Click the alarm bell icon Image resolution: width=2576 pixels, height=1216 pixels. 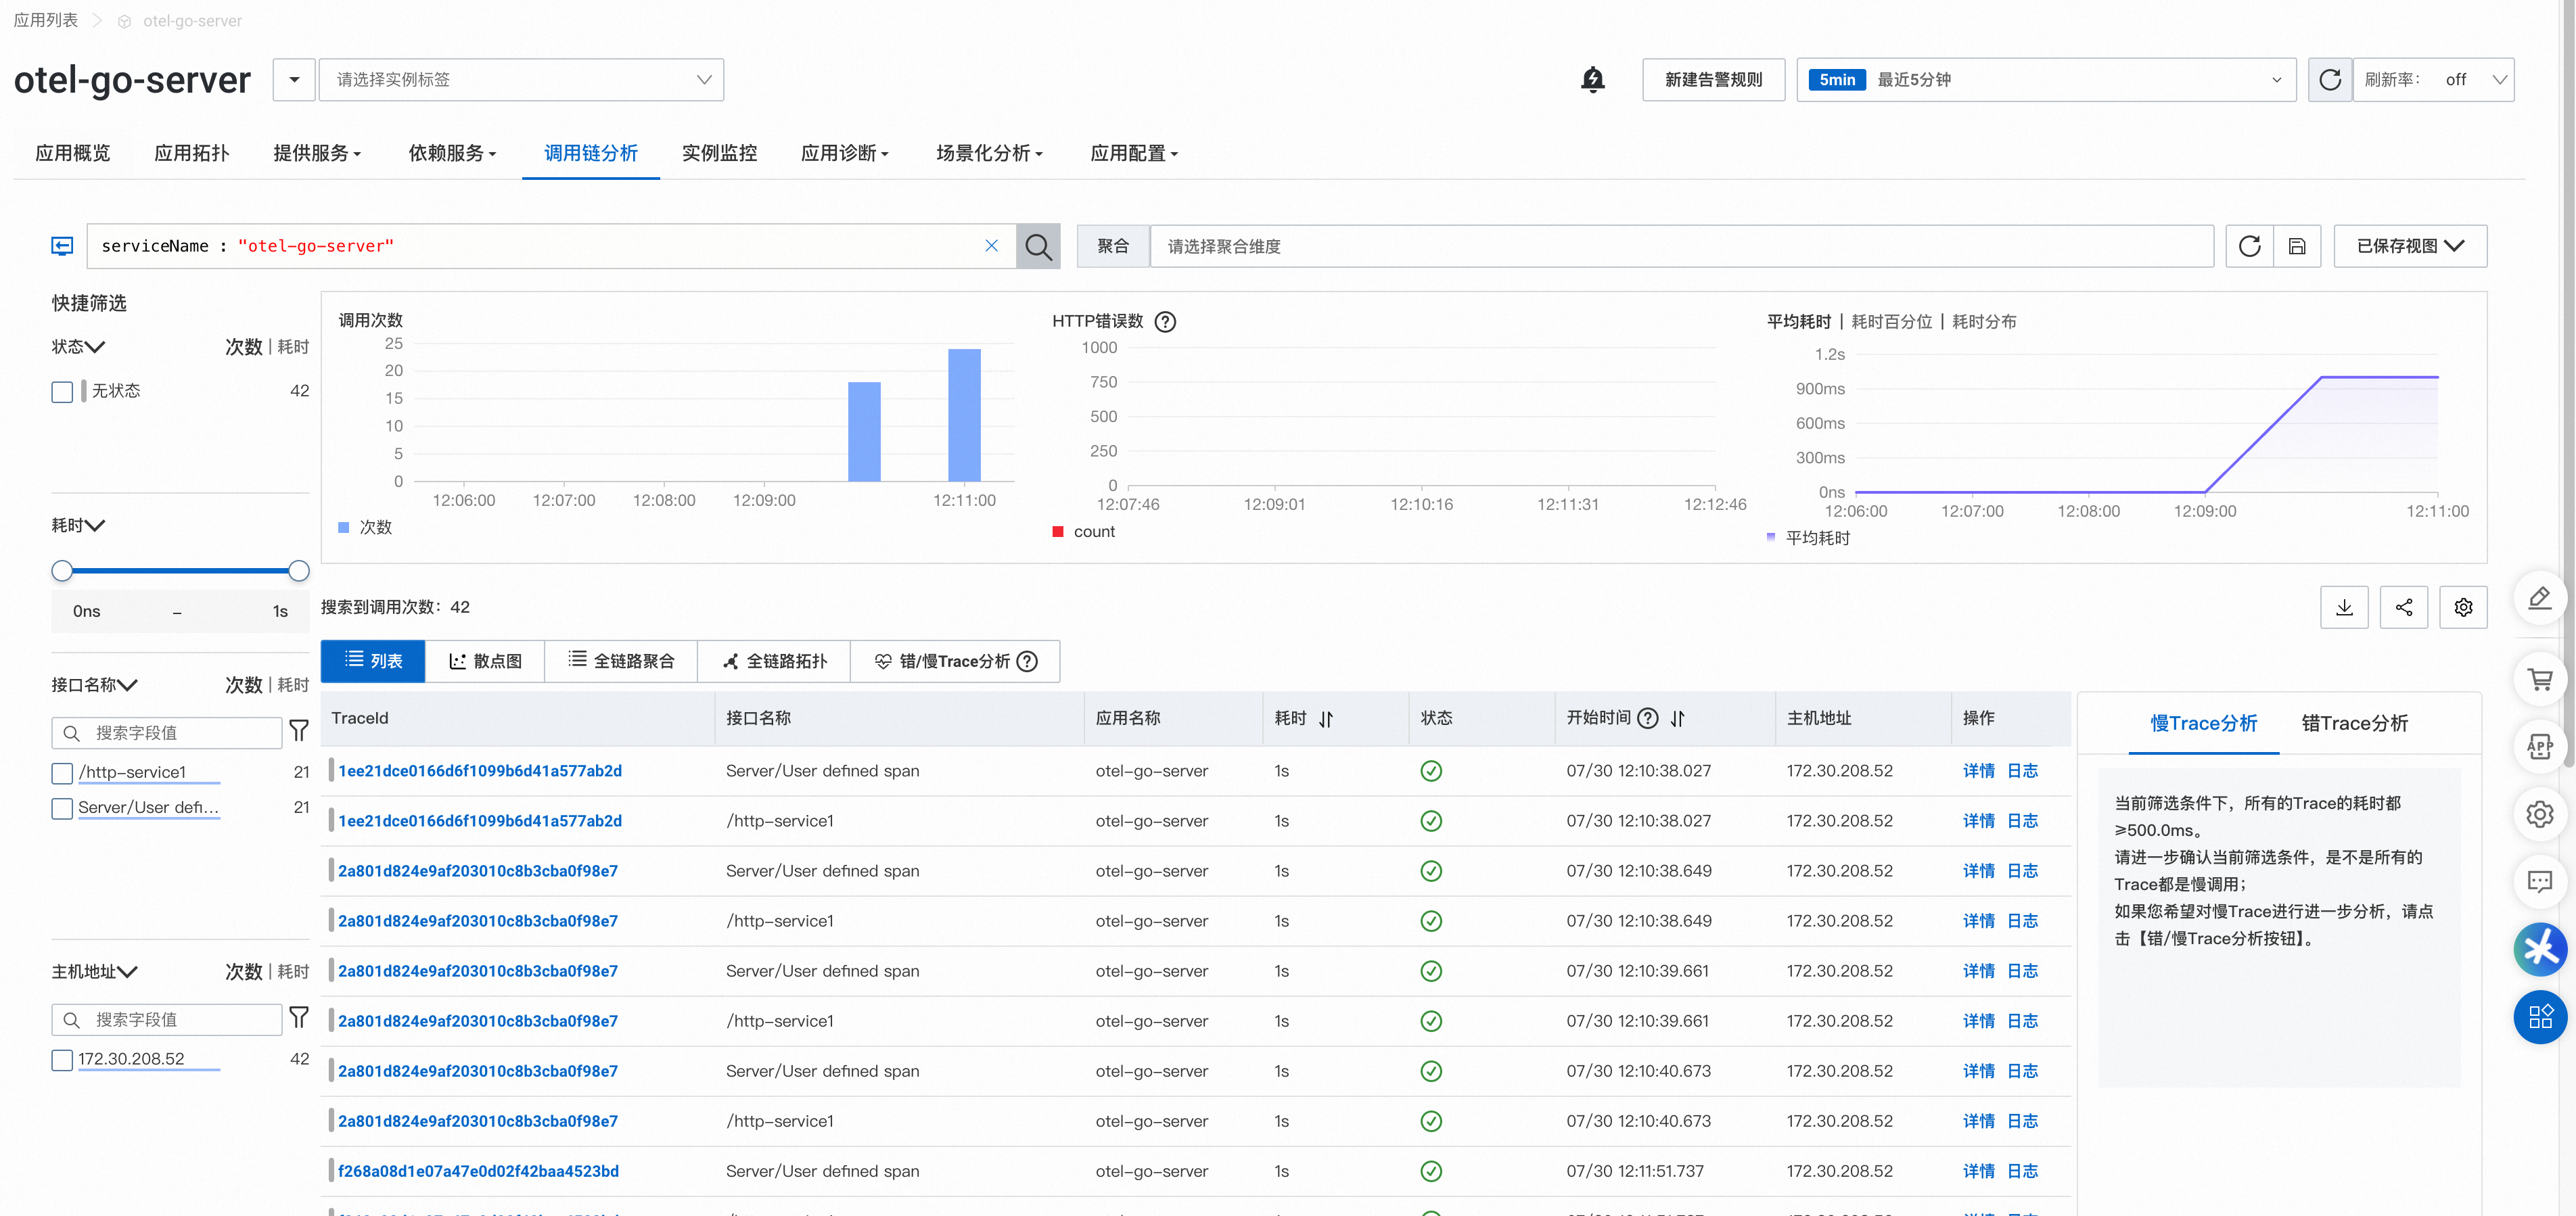click(x=1592, y=79)
